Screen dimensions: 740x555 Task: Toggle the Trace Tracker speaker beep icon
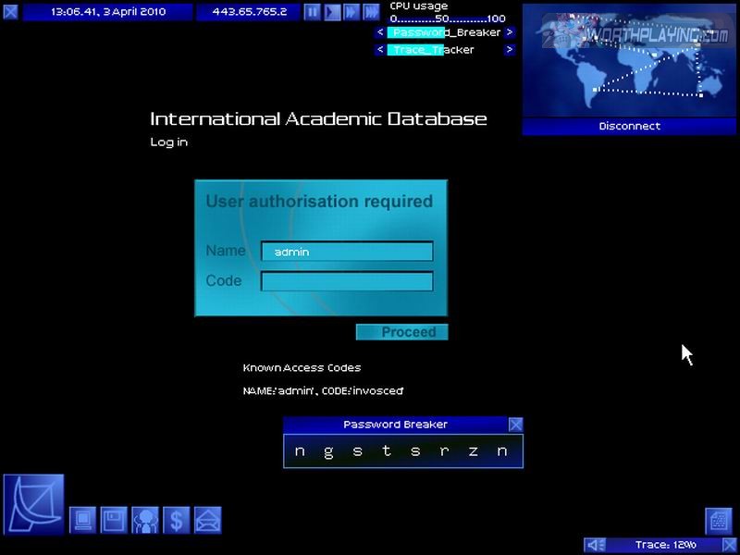tap(596, 545)
